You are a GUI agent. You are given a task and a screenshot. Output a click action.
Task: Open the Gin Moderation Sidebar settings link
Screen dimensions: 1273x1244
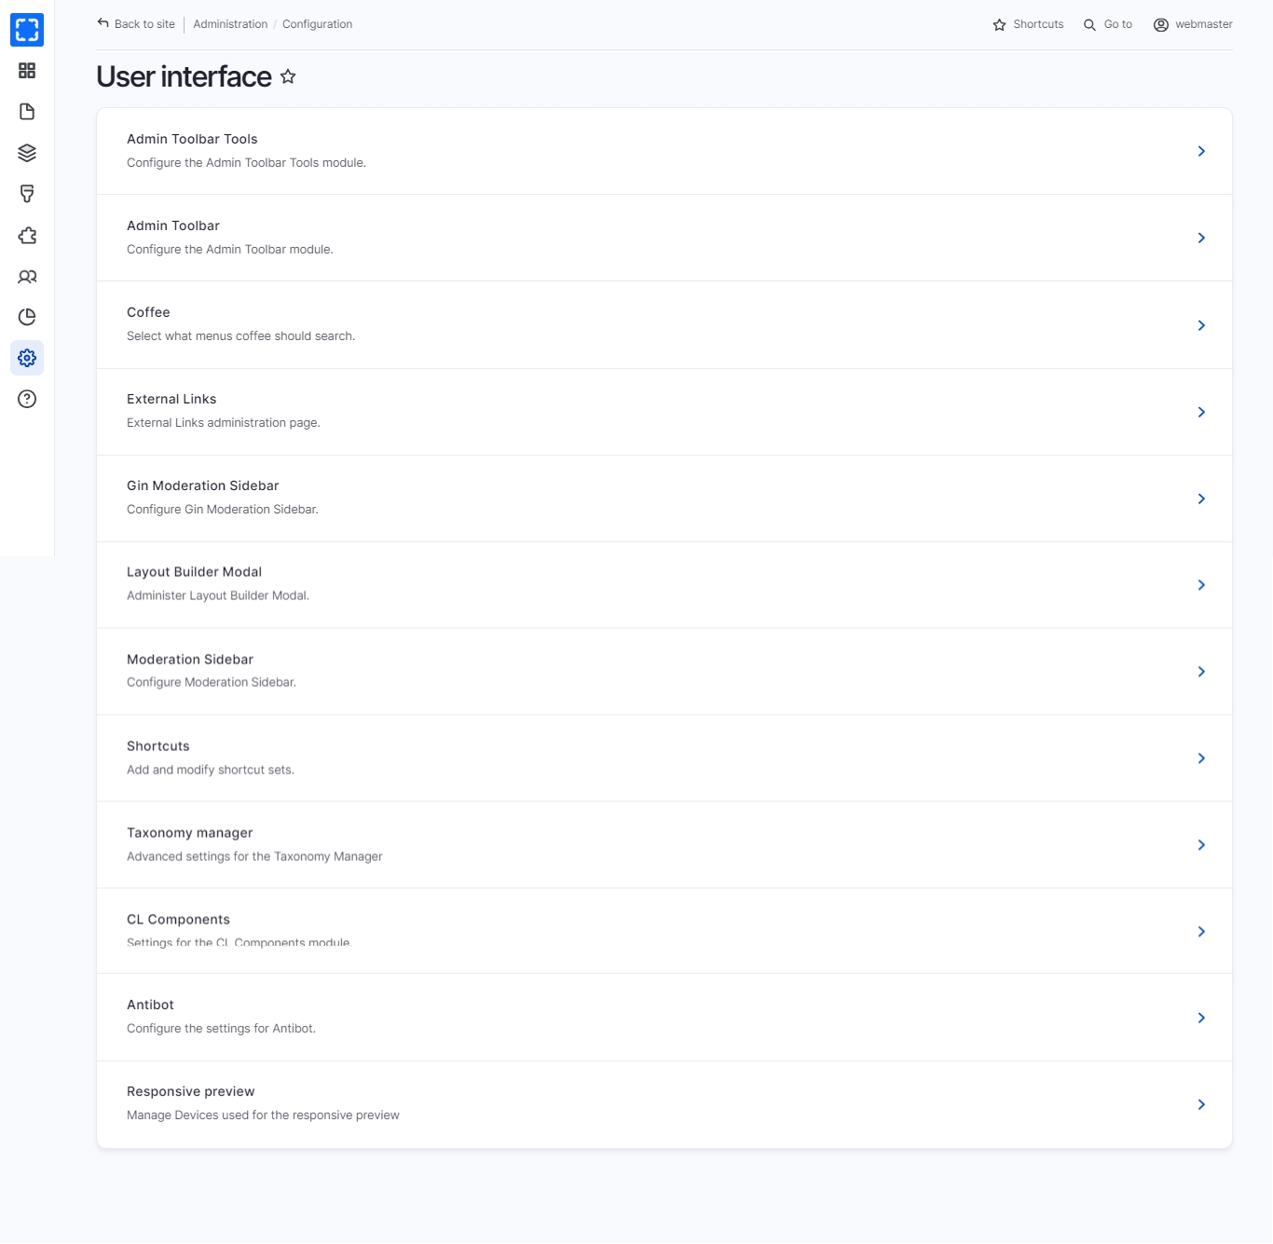[x=203, y=485]
